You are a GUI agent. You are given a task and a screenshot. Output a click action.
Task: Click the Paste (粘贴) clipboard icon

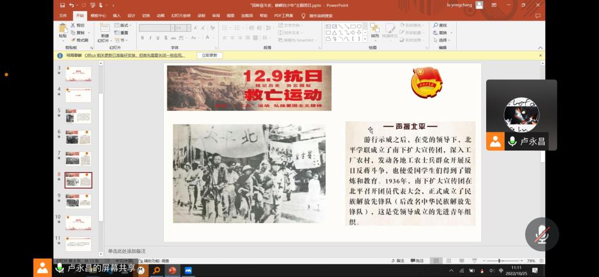pos(63,28)
